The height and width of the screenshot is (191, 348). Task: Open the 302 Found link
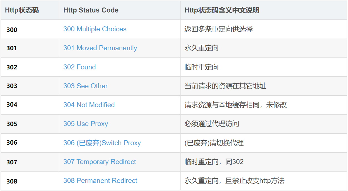(x=80, y=67)
